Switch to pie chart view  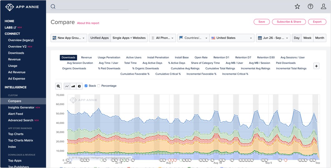coord(79,86)
